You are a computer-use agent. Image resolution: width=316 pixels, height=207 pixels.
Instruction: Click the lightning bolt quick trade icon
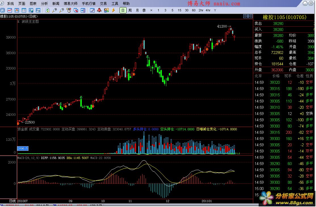[113, 10]
